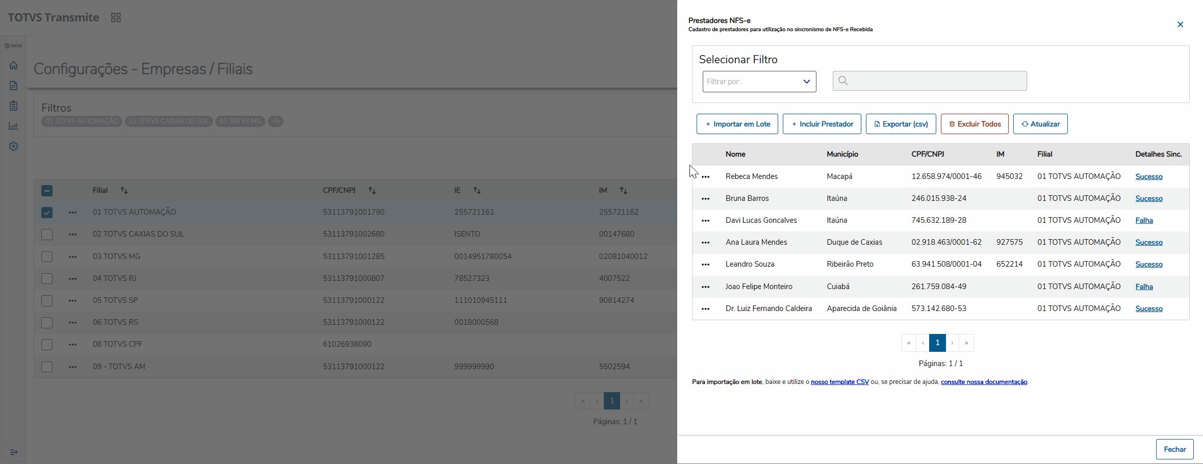Viewport: 1203px width, 464px height.
Task: Toggle the select-all checkbox in table header
Action: 47,191
